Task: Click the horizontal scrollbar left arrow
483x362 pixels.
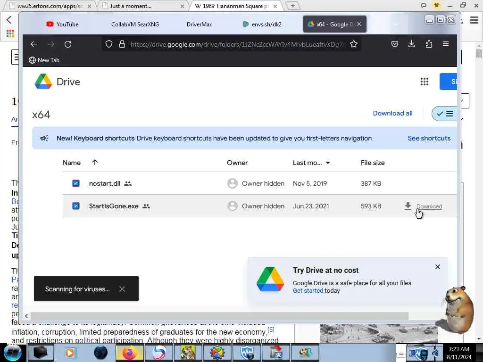Action: 26,316
